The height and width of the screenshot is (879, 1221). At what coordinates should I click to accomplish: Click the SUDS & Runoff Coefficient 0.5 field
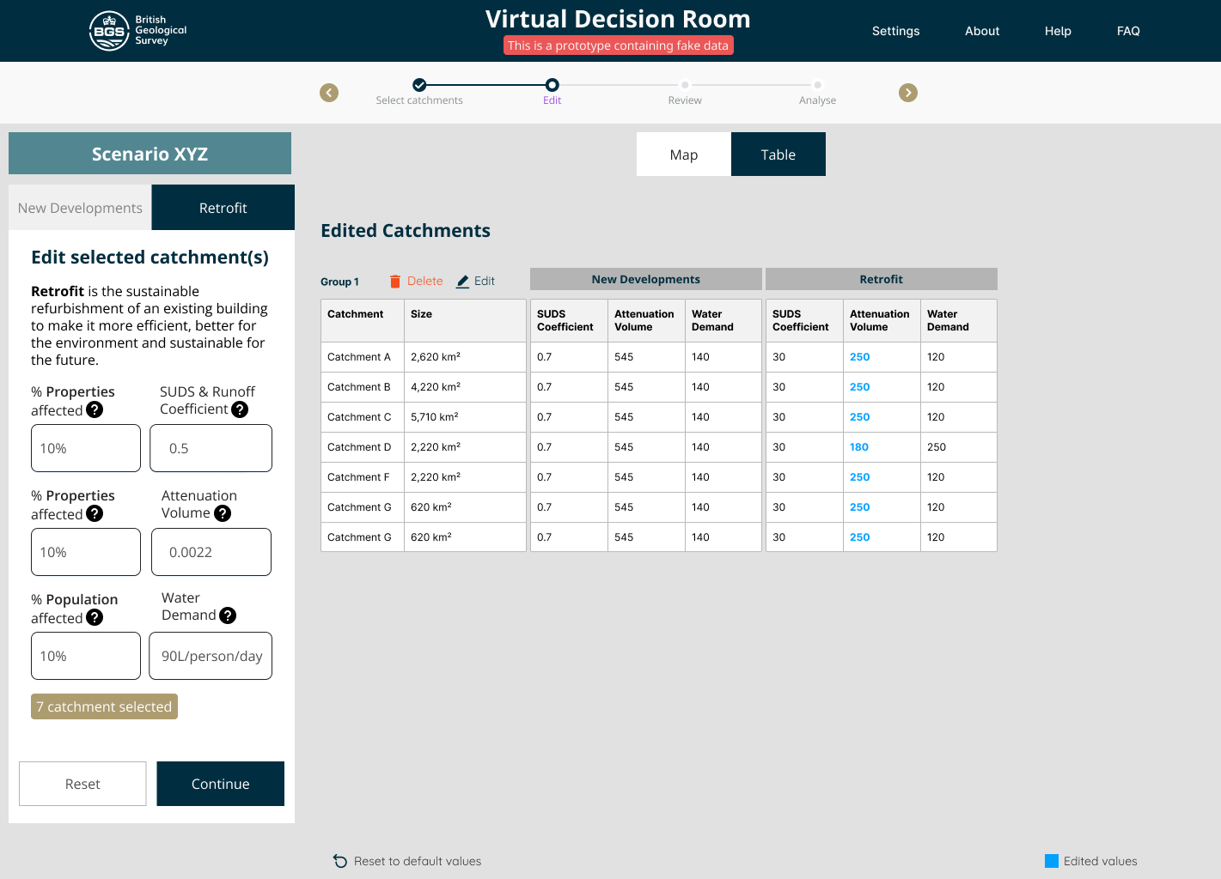pos(211,448)
